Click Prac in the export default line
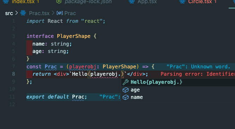The image size is (235, 129). (78, 97)
